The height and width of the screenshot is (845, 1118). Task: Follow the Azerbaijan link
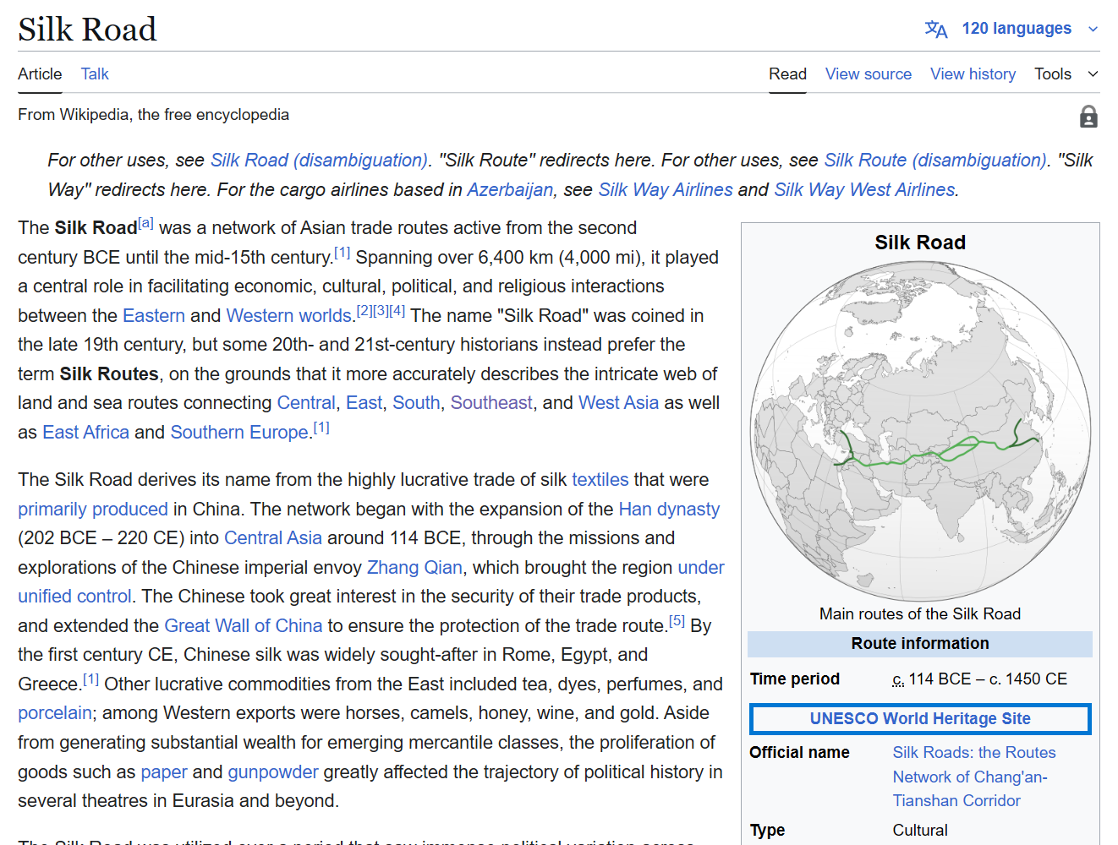point(510,190)
